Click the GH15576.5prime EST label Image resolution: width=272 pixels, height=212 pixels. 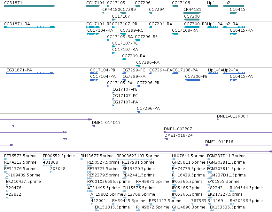[x=139, y=188]
